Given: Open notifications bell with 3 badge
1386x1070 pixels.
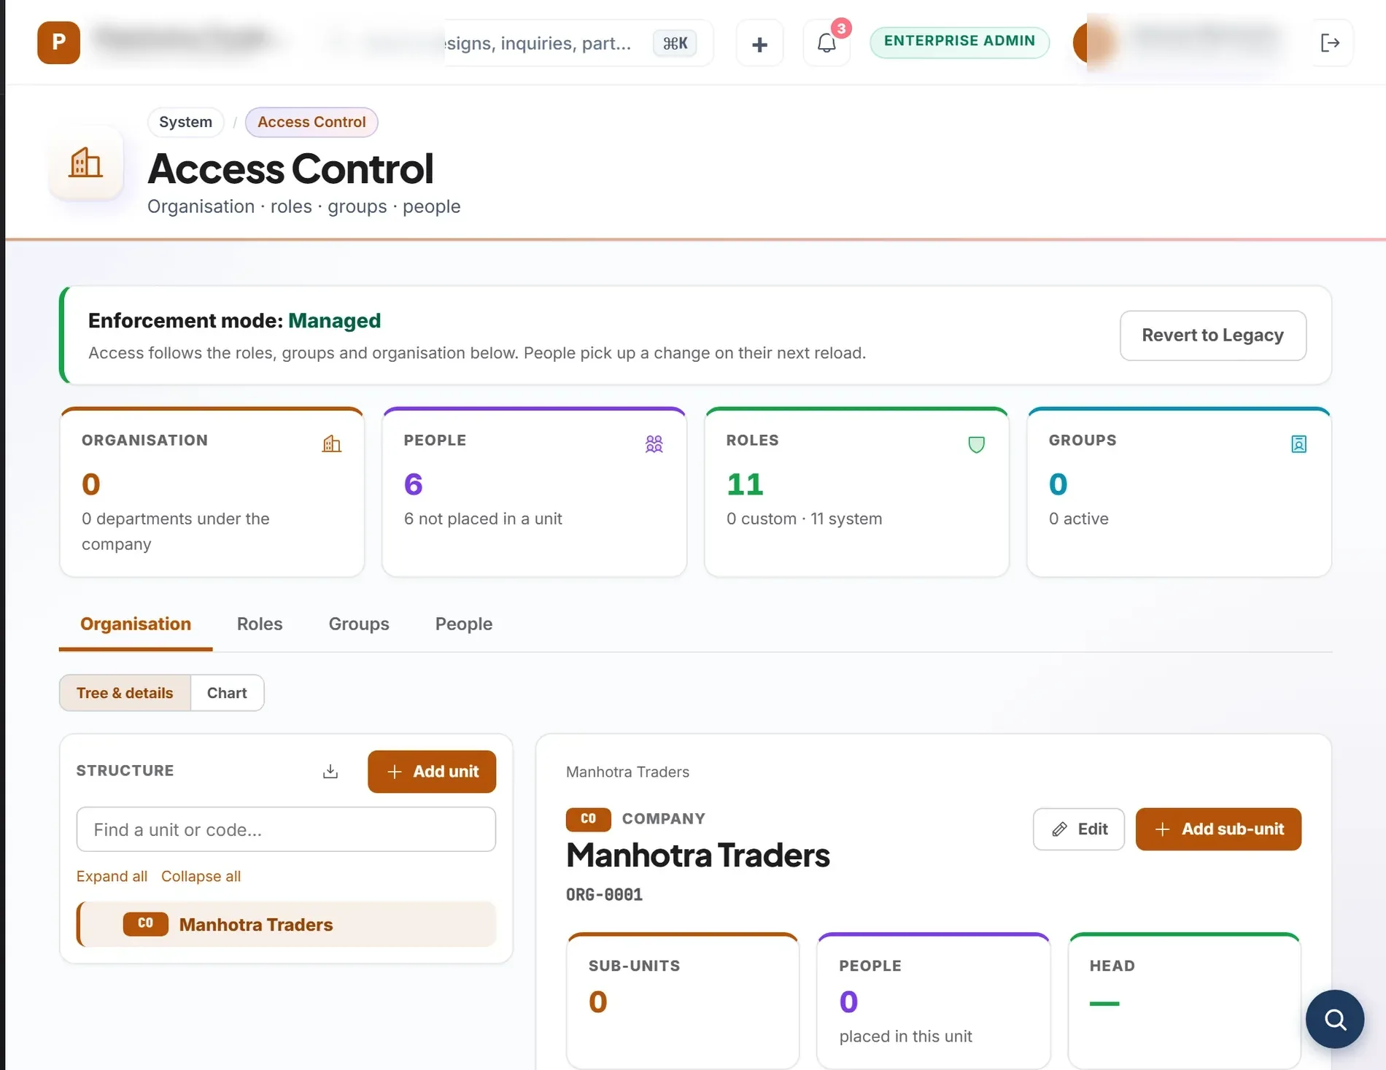Looking at the screenshot, I should [826, 44].
